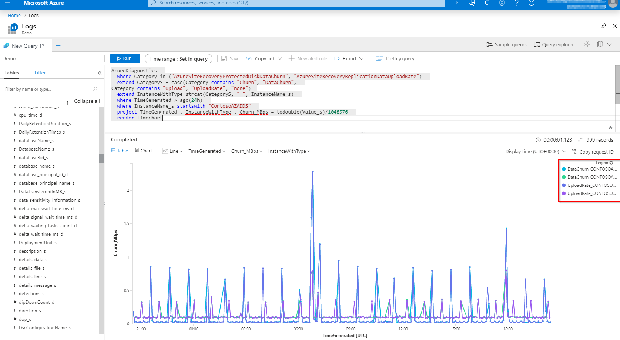Click Copy link
620x340 pixels.
tap(261, 58)
